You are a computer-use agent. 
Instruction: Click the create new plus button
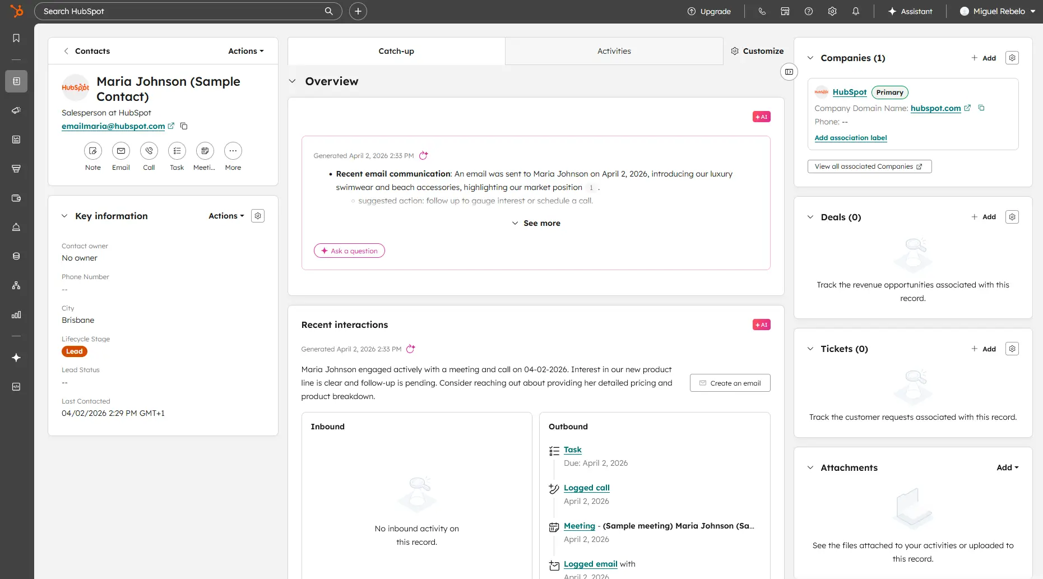[x=358, y=11]
